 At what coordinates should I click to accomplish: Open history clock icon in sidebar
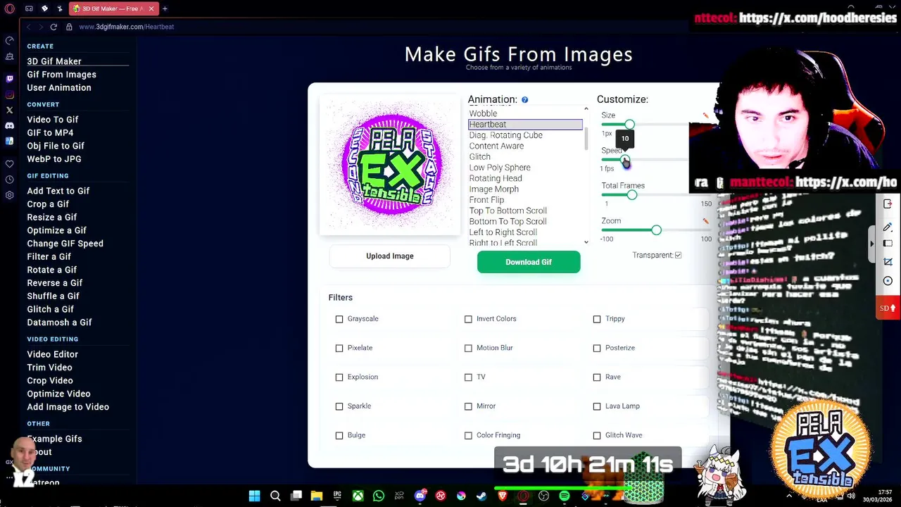pos(9,180)
